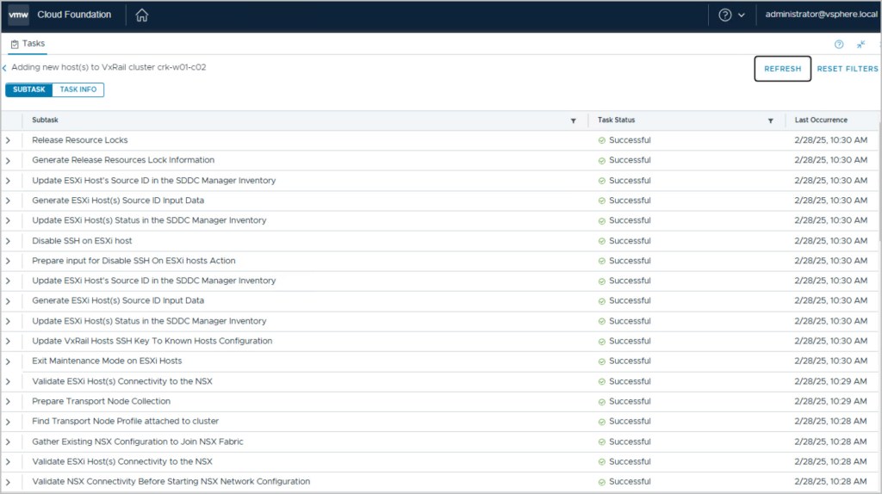Open the administrator@vsphere.local user menu
Image resolution: width=882 pixels, height=494 pixels.
(821, 15)
